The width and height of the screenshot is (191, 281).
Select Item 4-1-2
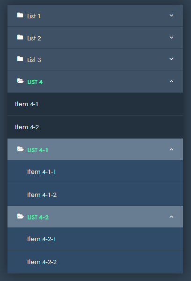95,195
